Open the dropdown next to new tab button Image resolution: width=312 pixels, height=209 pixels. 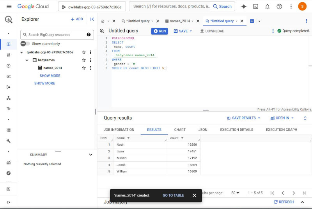pos(259,21)
